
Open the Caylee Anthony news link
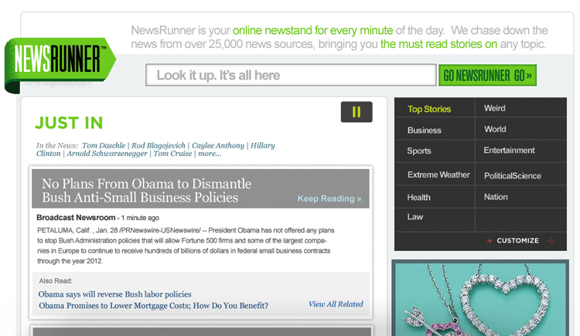point(218,146)
